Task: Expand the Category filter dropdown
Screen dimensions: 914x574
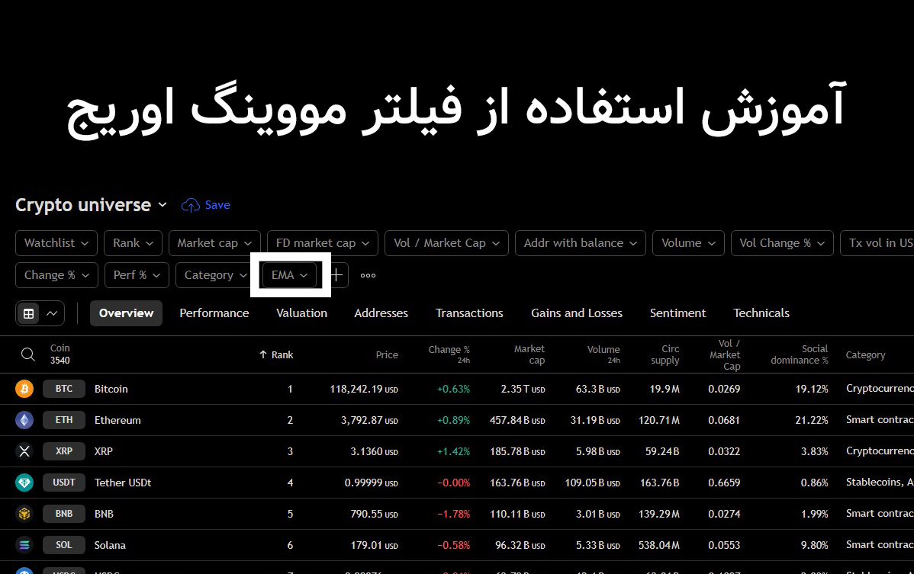Action: (x=213, y=274)
